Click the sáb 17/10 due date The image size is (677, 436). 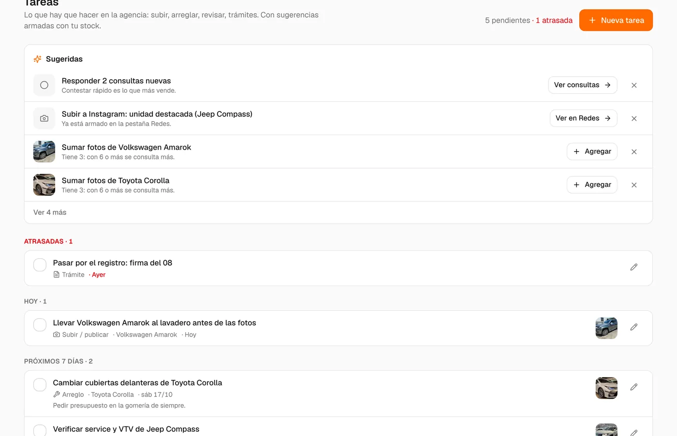[157, 394]
